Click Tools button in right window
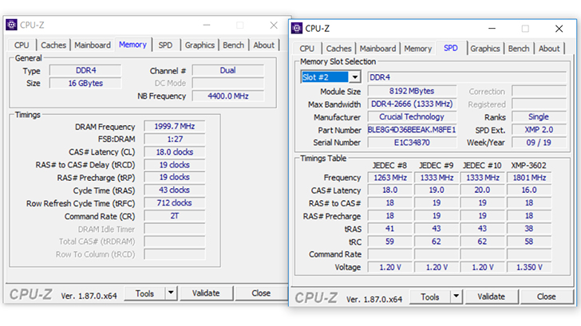581x326 pixels. point(430,297)
